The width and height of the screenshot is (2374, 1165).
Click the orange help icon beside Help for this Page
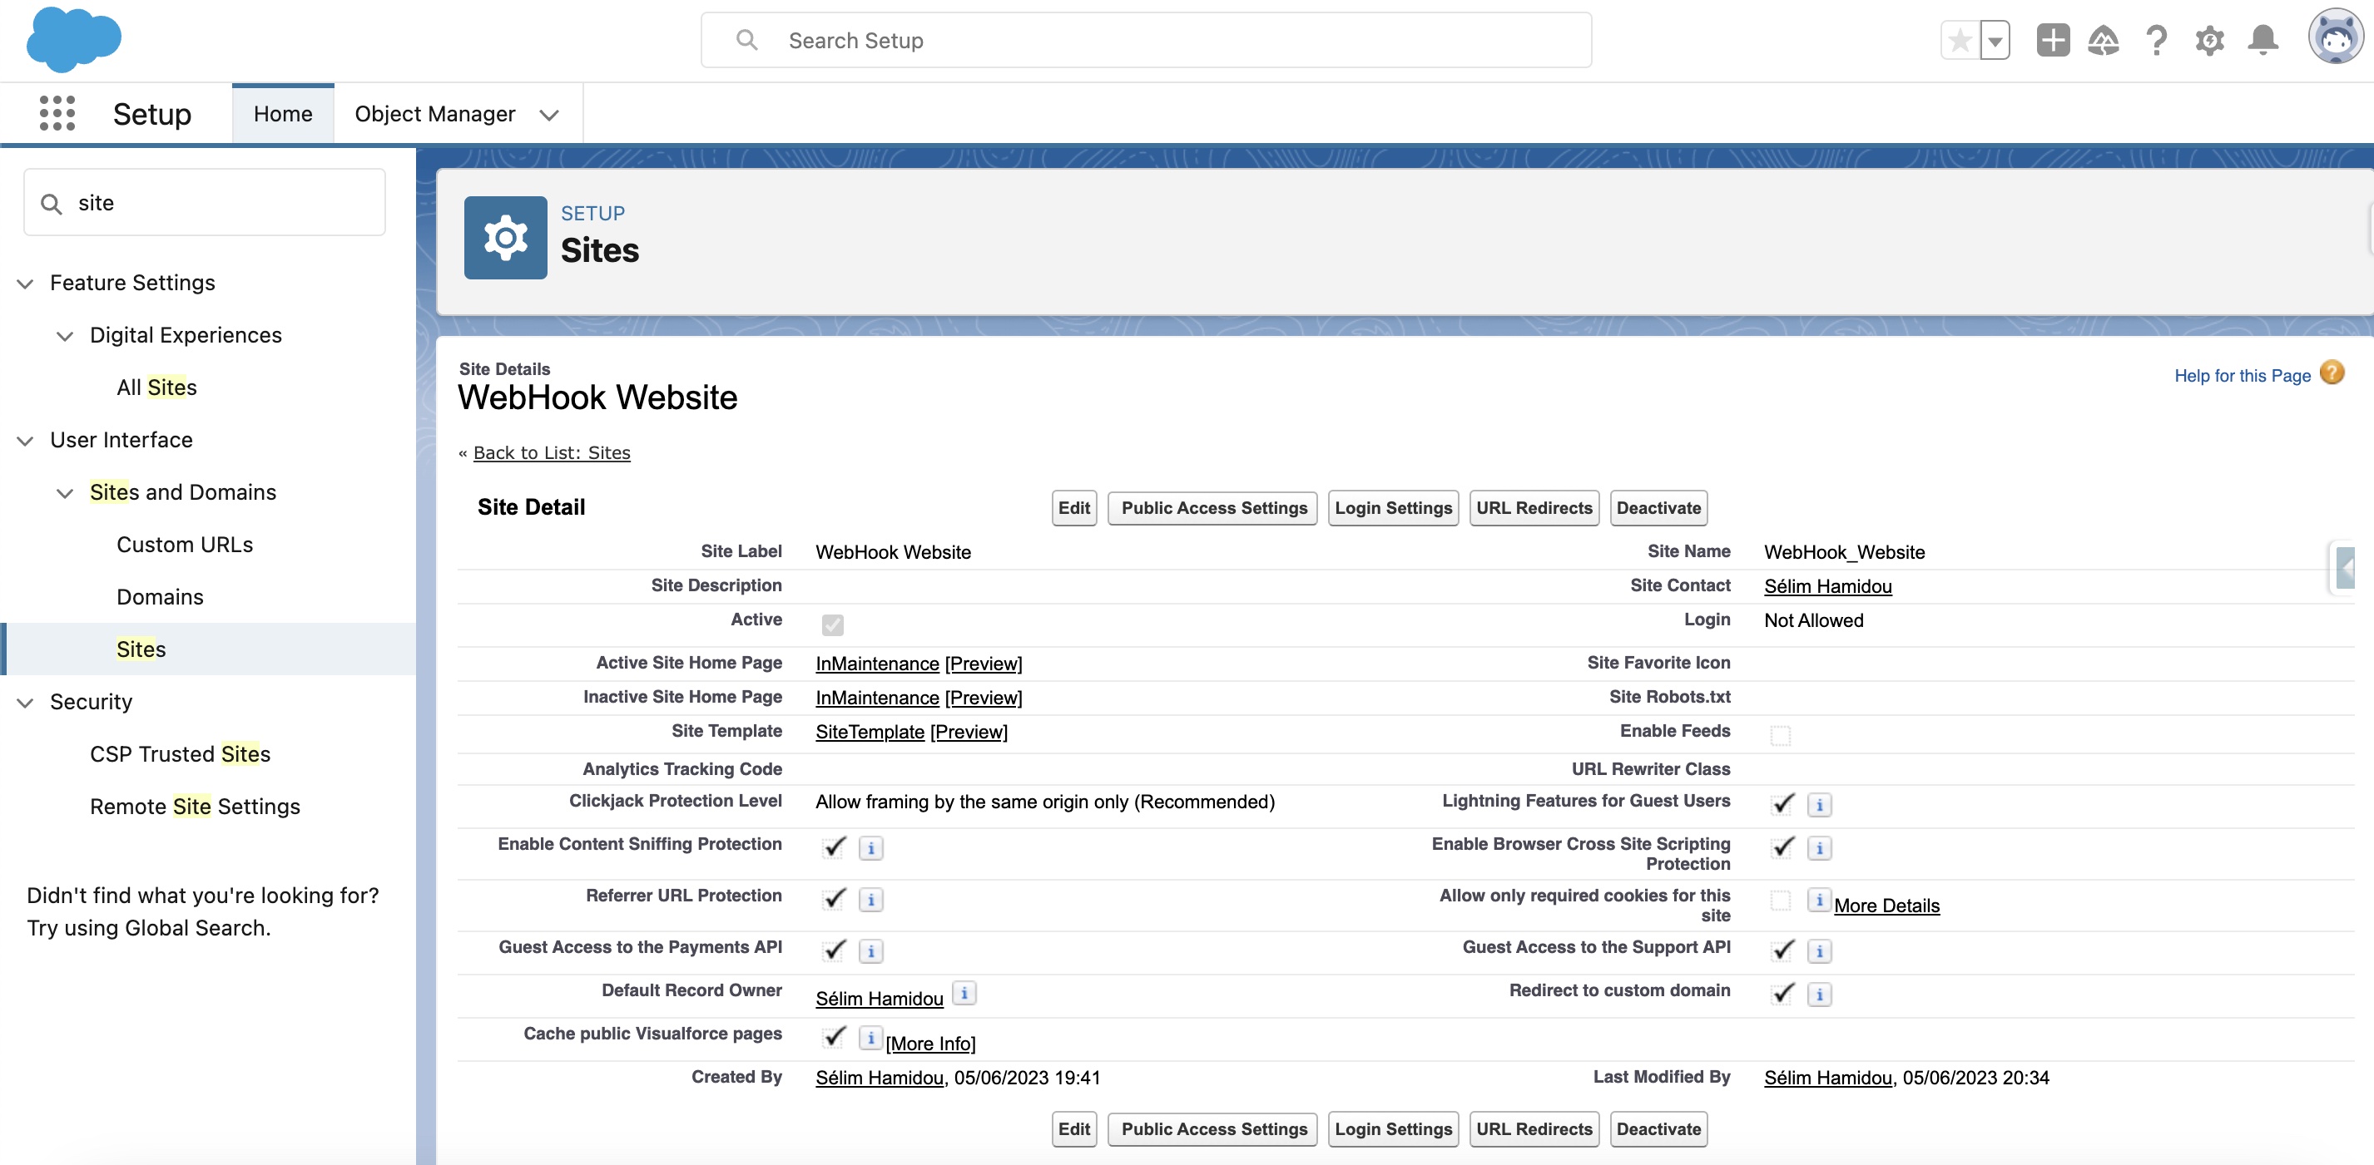[2332, 373]
